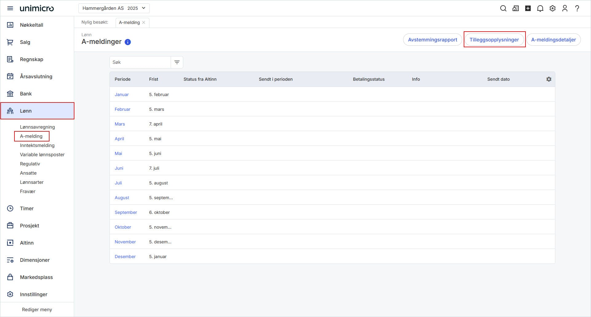Open Lønnsavregning in the Lønn submenu

coord(37,127)
